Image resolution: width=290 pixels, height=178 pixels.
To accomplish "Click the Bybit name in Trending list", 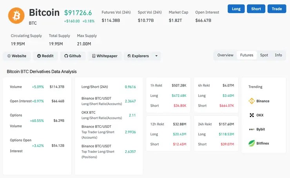I will coord(261,129).
